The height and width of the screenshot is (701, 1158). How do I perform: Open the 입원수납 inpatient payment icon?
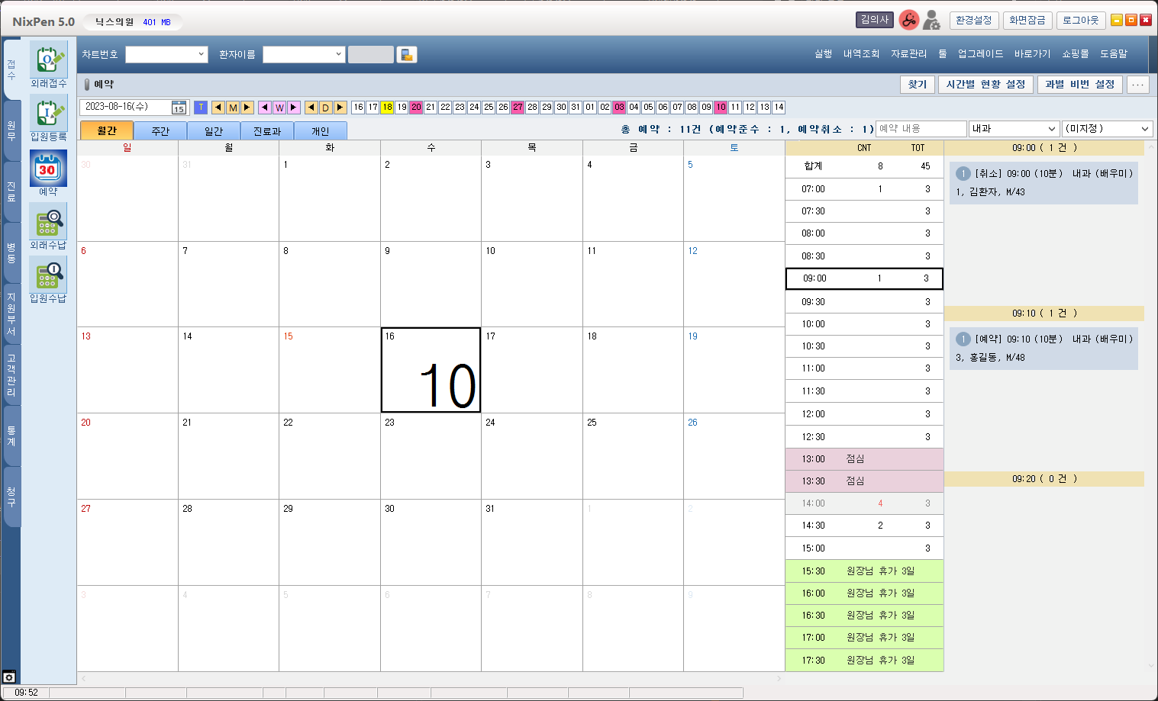click(x=48, y=275)
